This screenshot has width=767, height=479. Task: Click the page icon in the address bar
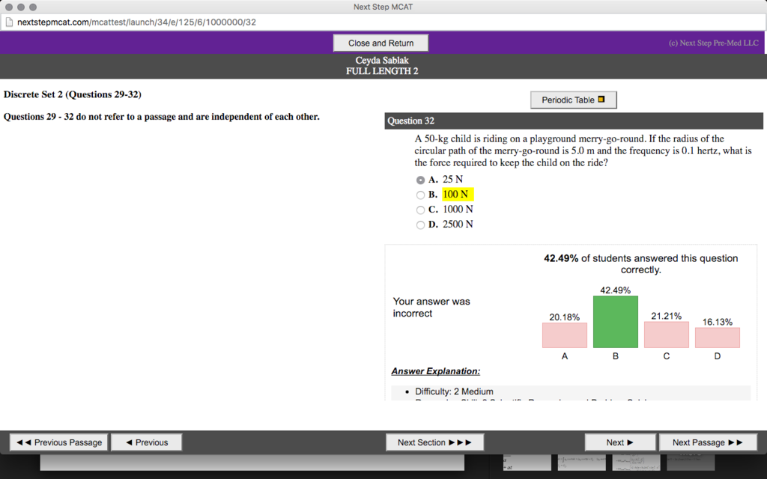click(x=9, y=22)
